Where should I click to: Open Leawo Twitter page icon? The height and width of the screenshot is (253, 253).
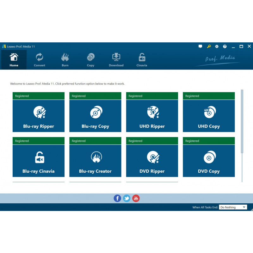(x=127, y=198)
